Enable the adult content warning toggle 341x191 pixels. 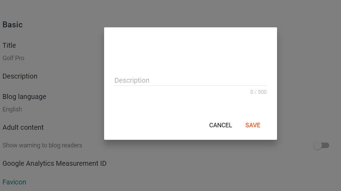coord(321,145)
